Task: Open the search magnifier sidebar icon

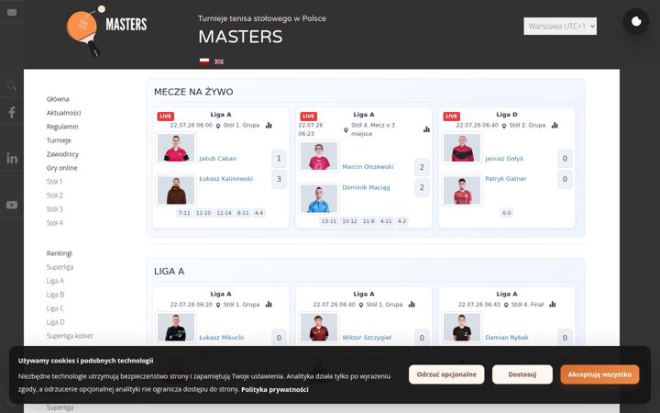Action: pyautogui.click(x=12, y=86)
